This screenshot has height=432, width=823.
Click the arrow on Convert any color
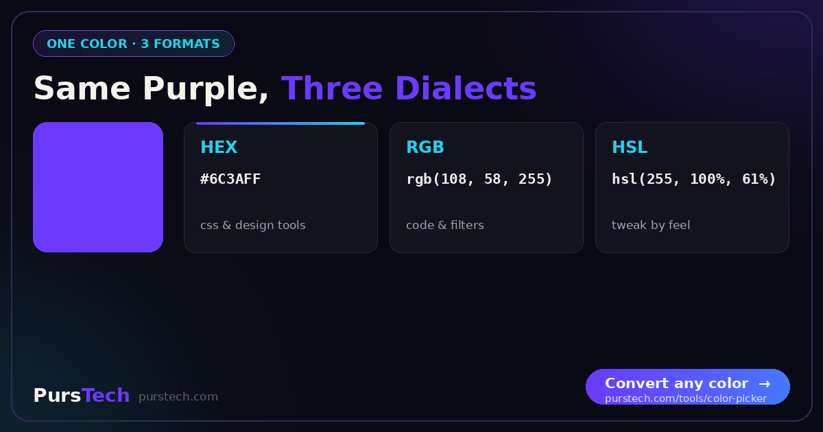pos(764,383)
